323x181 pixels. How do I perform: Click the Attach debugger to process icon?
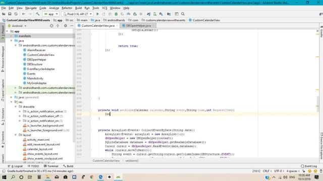[x=135, y=14]
